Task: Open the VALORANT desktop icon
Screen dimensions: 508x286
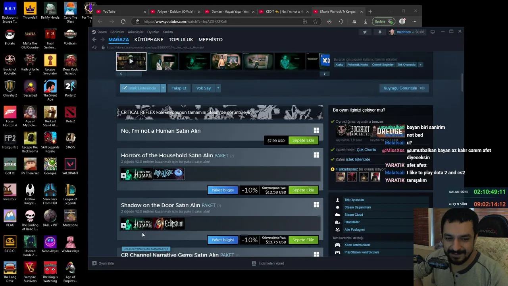Action: [x=70, y=166]
